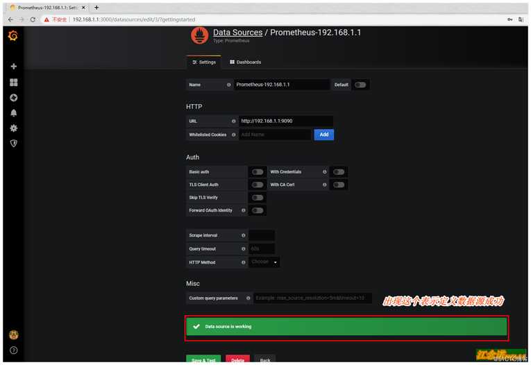Click the Name input field

[282, 85]
